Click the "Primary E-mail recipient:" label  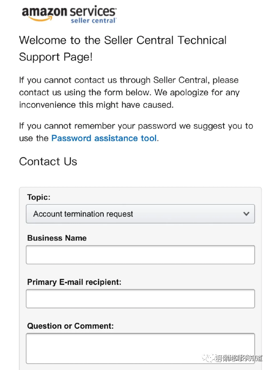pyautogui.click(x=74, y=282)
